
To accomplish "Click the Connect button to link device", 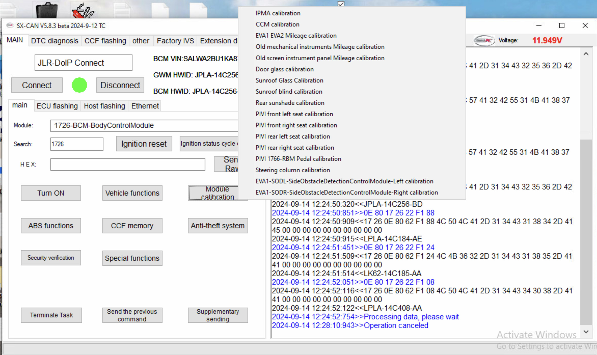I will pyautogui.click(x=37, y=85).
